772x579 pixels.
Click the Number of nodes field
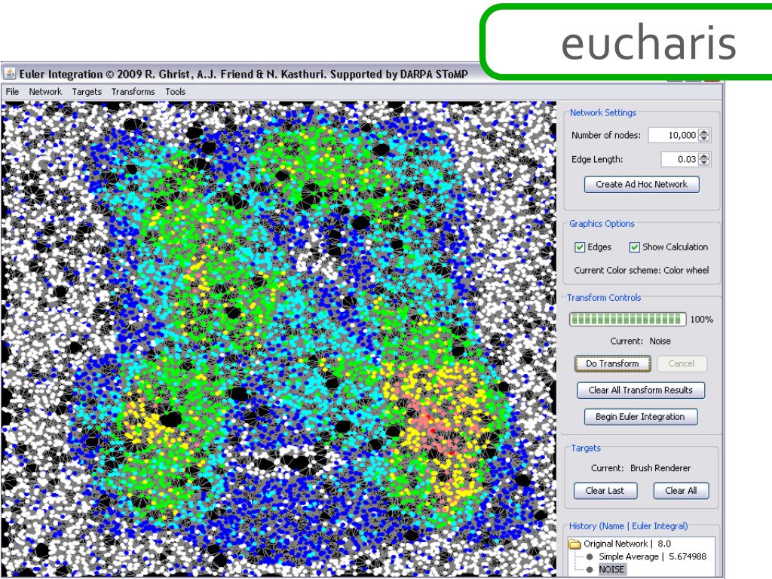(x=673, y=135)
